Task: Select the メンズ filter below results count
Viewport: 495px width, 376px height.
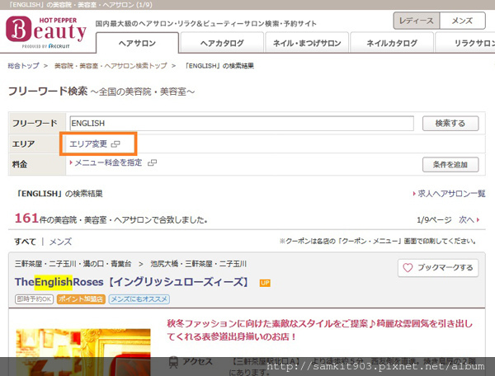Action: point(60,242)
